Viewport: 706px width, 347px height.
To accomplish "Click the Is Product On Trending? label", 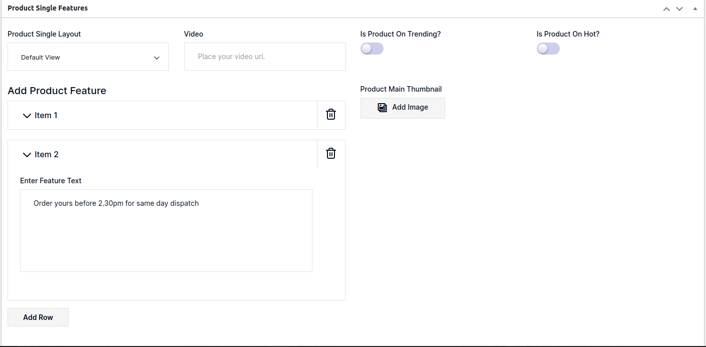I will [400, 34].
